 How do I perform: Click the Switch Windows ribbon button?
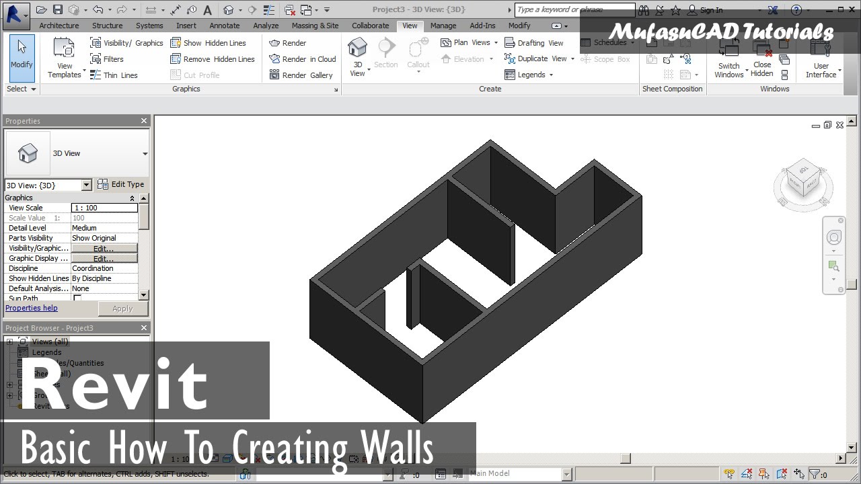pos(728,58)
